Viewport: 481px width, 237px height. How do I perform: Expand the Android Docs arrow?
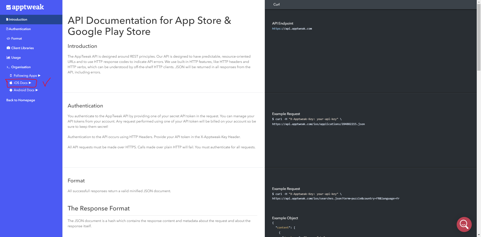(x=37, y=90)
